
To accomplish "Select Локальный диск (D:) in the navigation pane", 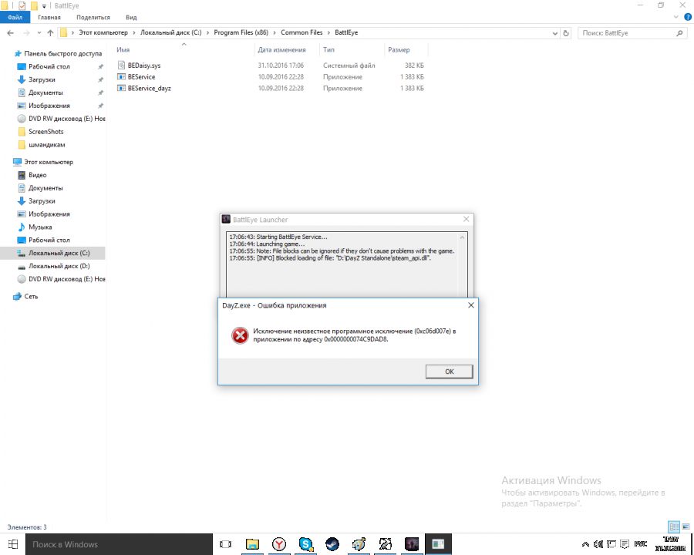I will [59, 266].
